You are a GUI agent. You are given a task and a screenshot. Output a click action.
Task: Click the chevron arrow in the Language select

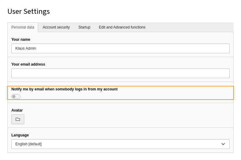[223, 144]
